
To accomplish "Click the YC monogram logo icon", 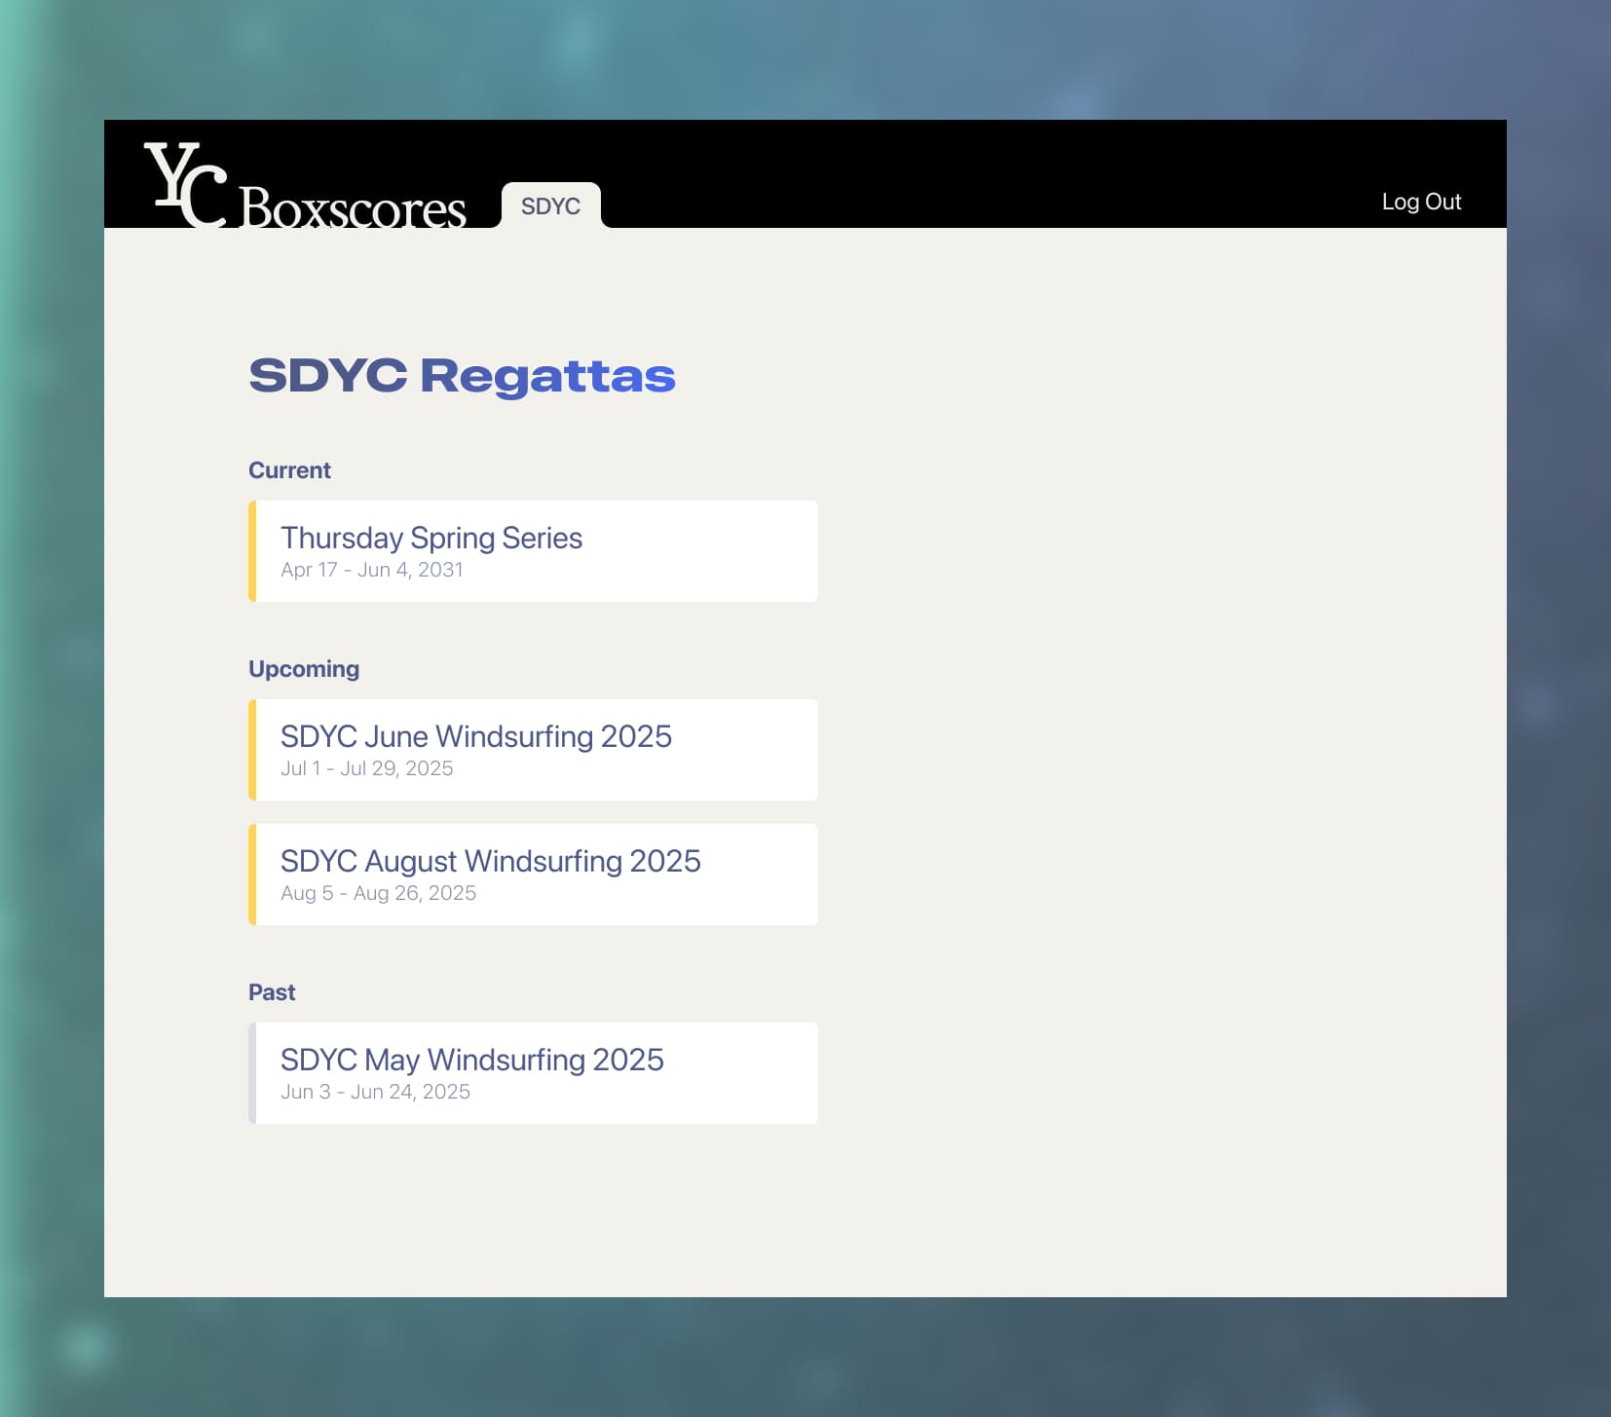I will click(185, 184).
